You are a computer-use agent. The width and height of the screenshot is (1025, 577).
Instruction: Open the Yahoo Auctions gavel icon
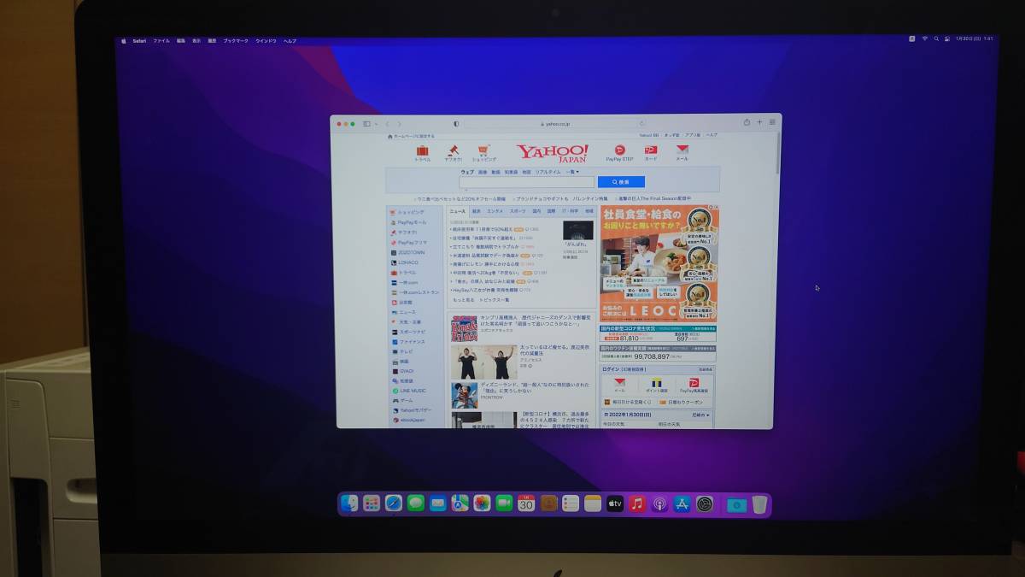point(453,151)
